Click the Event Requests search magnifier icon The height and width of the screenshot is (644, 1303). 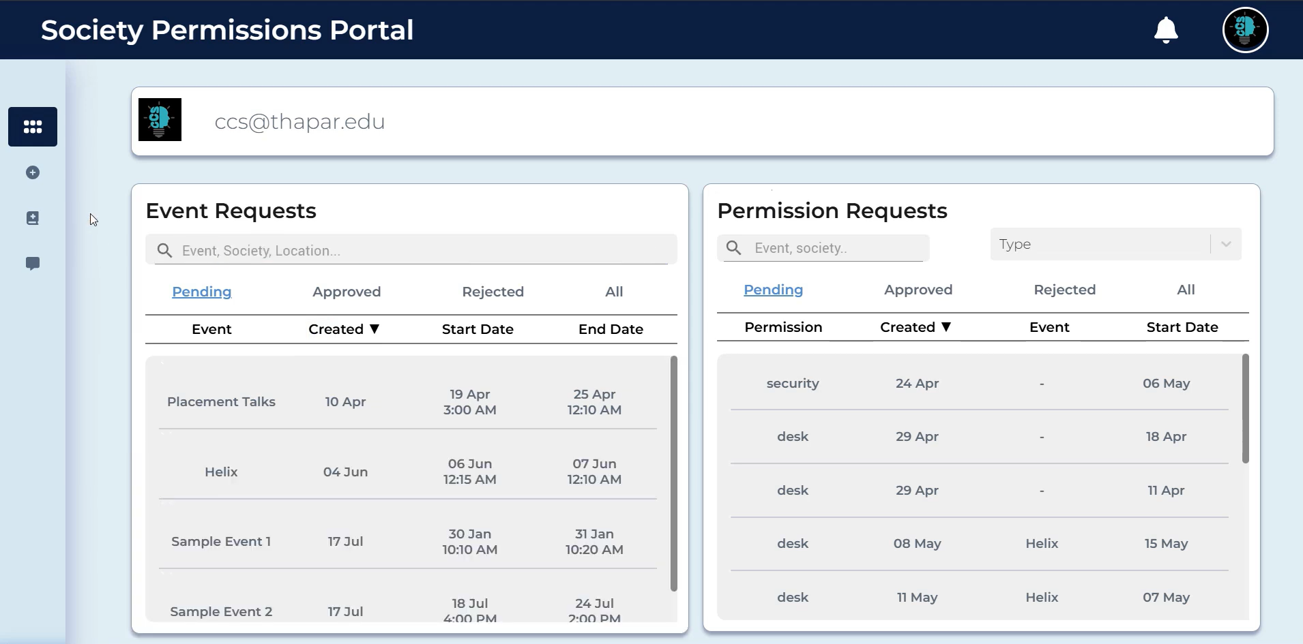click(164, 251)
